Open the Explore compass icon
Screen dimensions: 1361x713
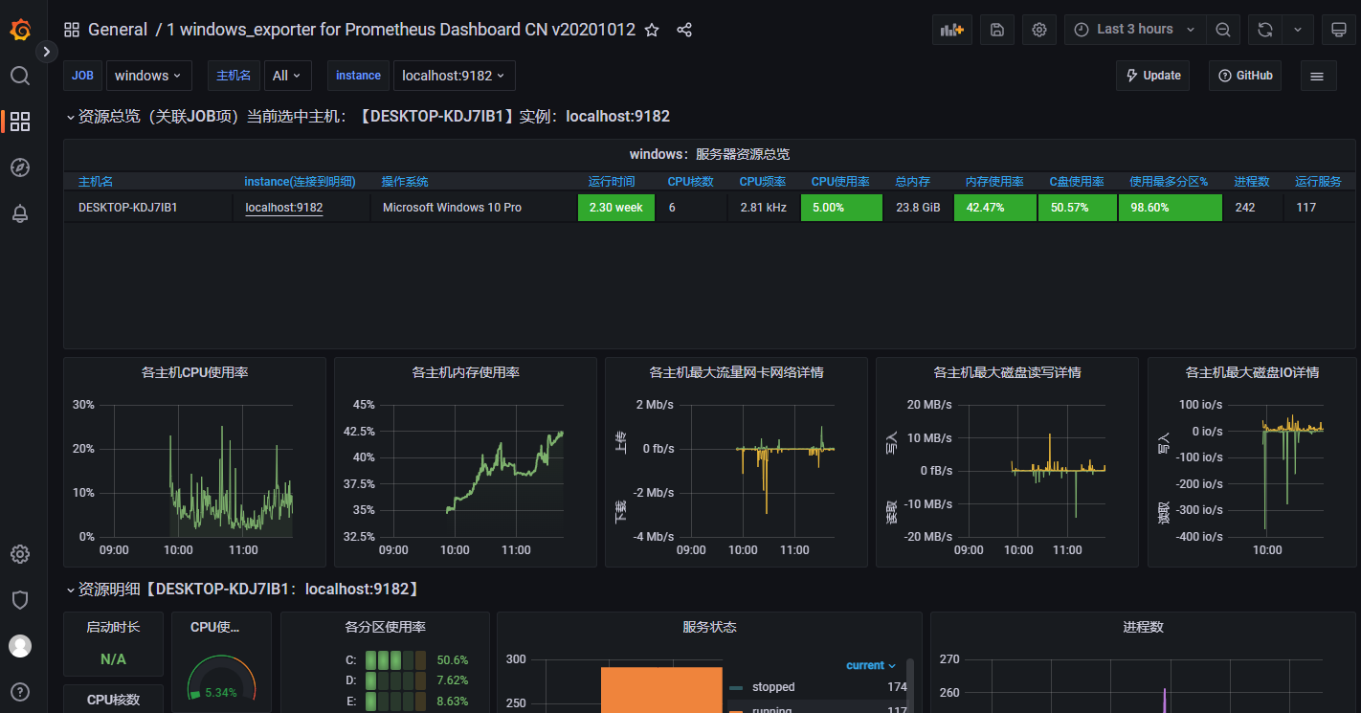(20, 167)
